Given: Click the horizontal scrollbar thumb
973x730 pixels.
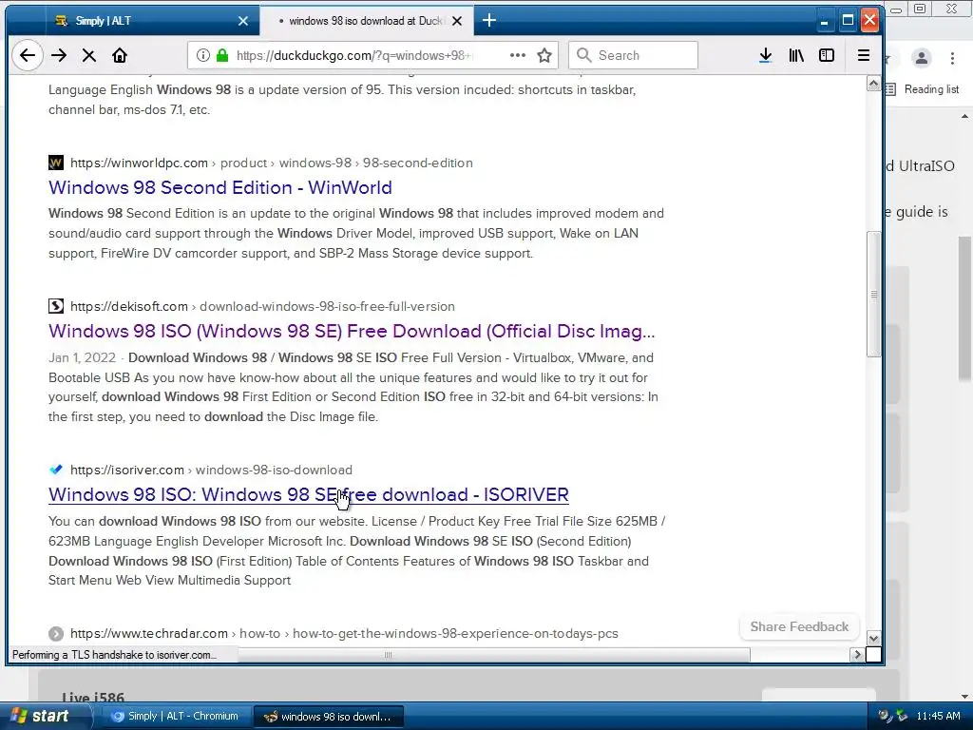Looking at the screenshot, I should tap(388, 655).
